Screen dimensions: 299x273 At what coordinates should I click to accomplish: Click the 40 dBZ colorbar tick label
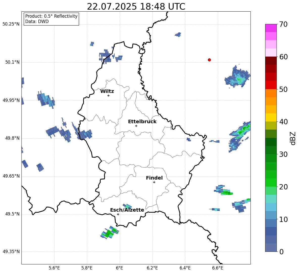(x=283, y=122)
